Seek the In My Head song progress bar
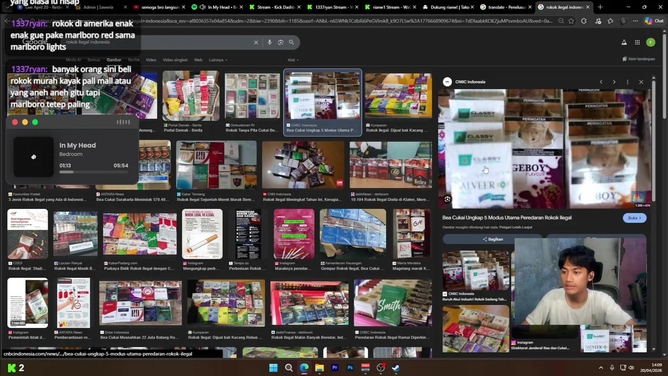 pyautogui.click(x=93, y=172)
